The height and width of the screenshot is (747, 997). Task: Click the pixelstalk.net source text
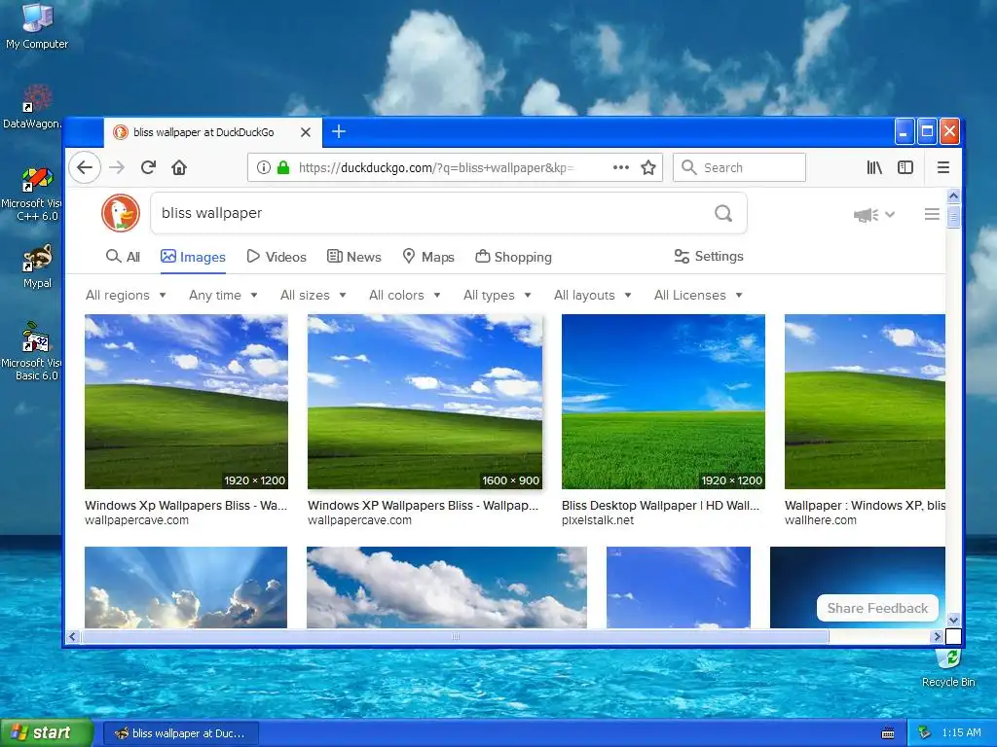[598, 520]
